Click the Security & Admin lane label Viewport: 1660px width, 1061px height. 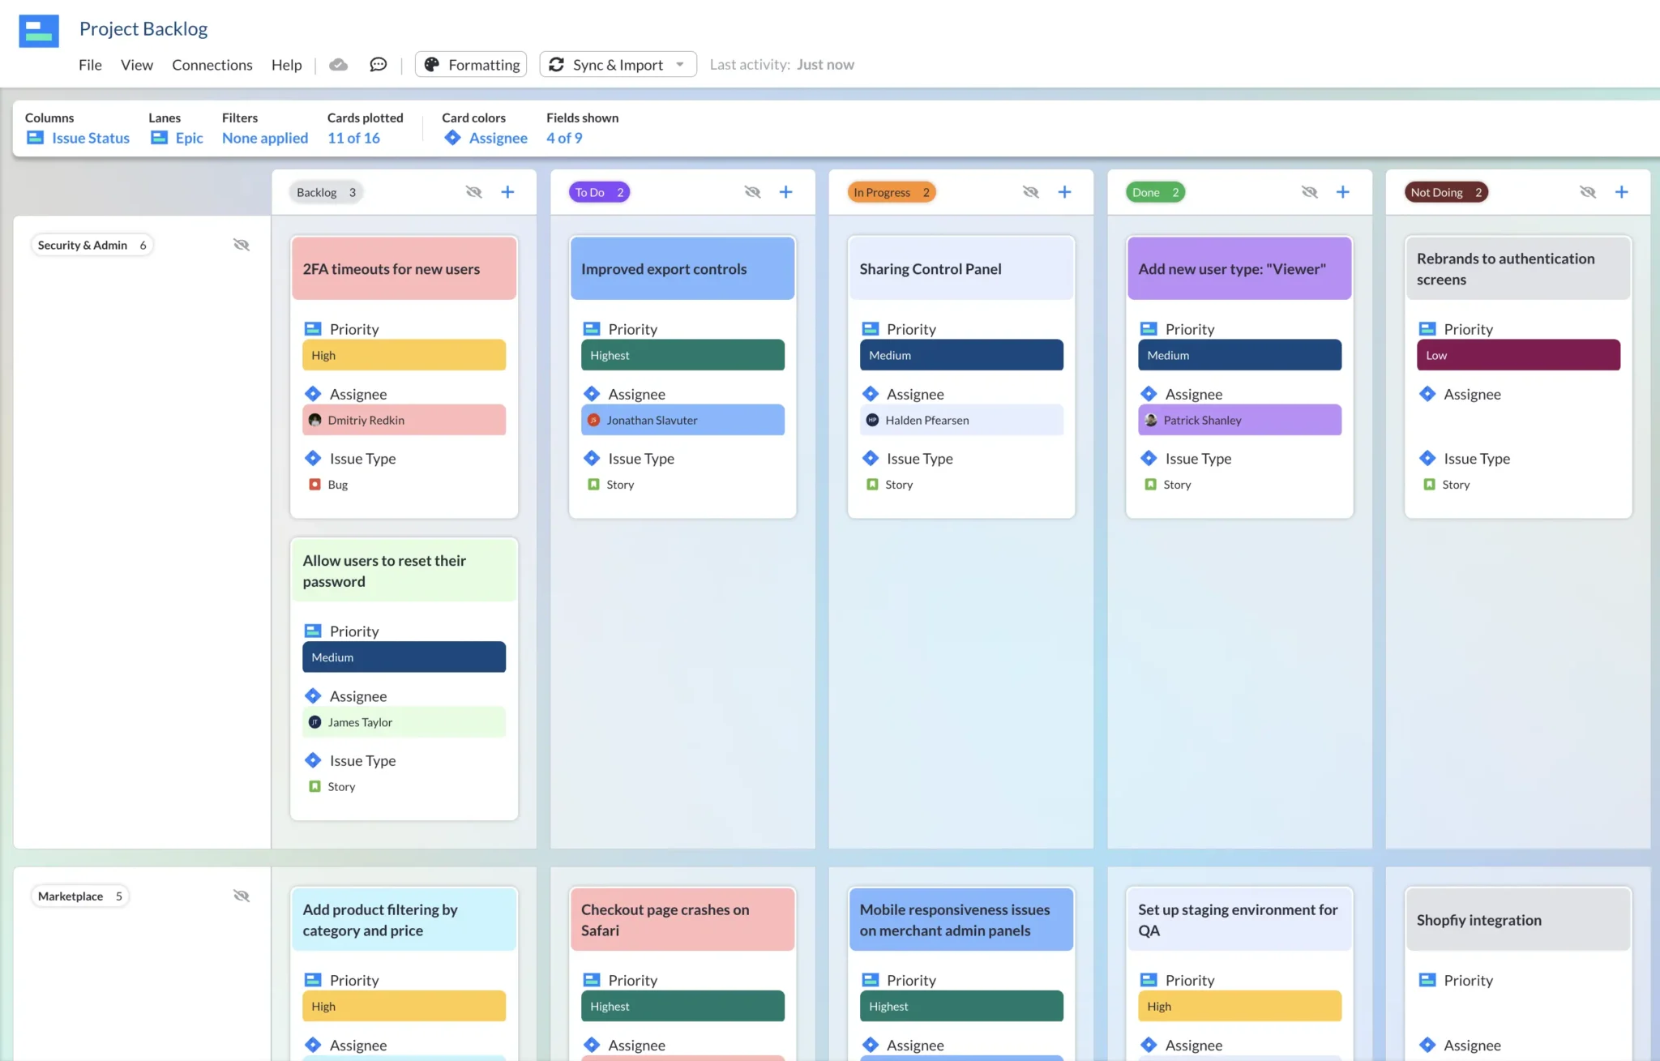(92, 245)
